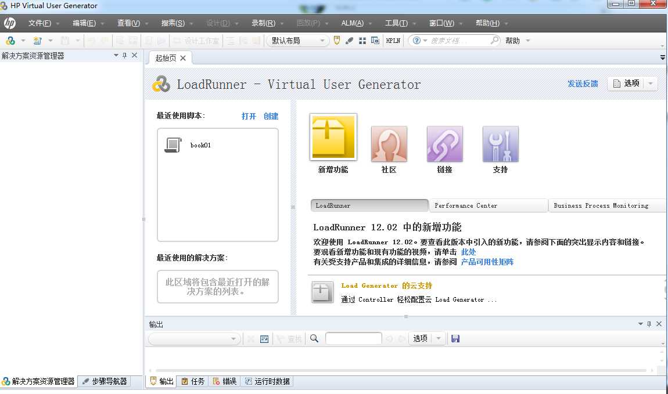Viewport: 668px width, 394px height.
Task: Click the 发送反馈 link
Action: click(583, 84)
